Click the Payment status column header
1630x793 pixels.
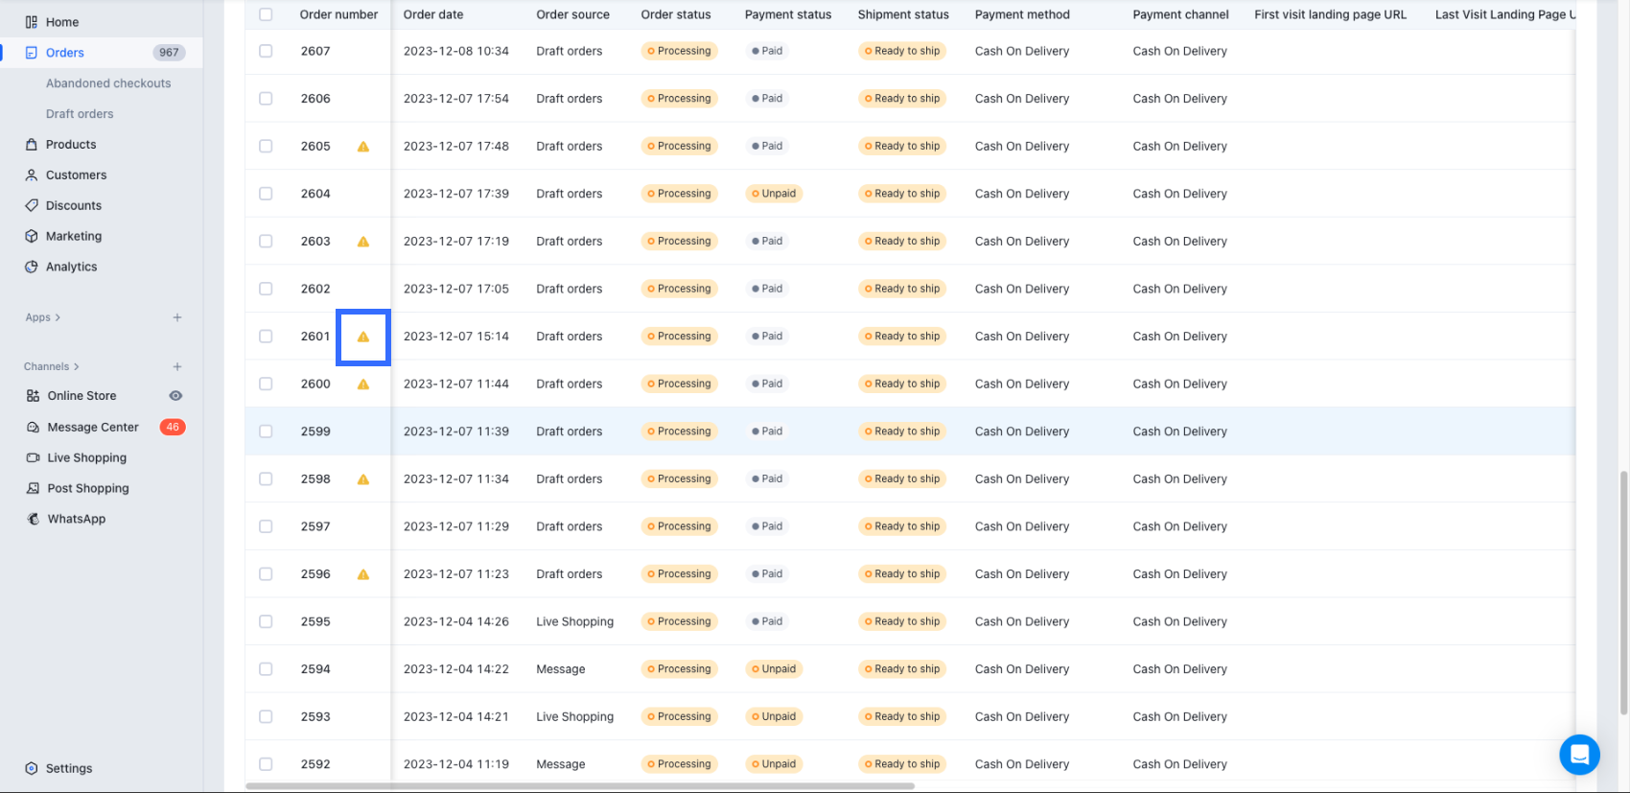pos(788,14)
